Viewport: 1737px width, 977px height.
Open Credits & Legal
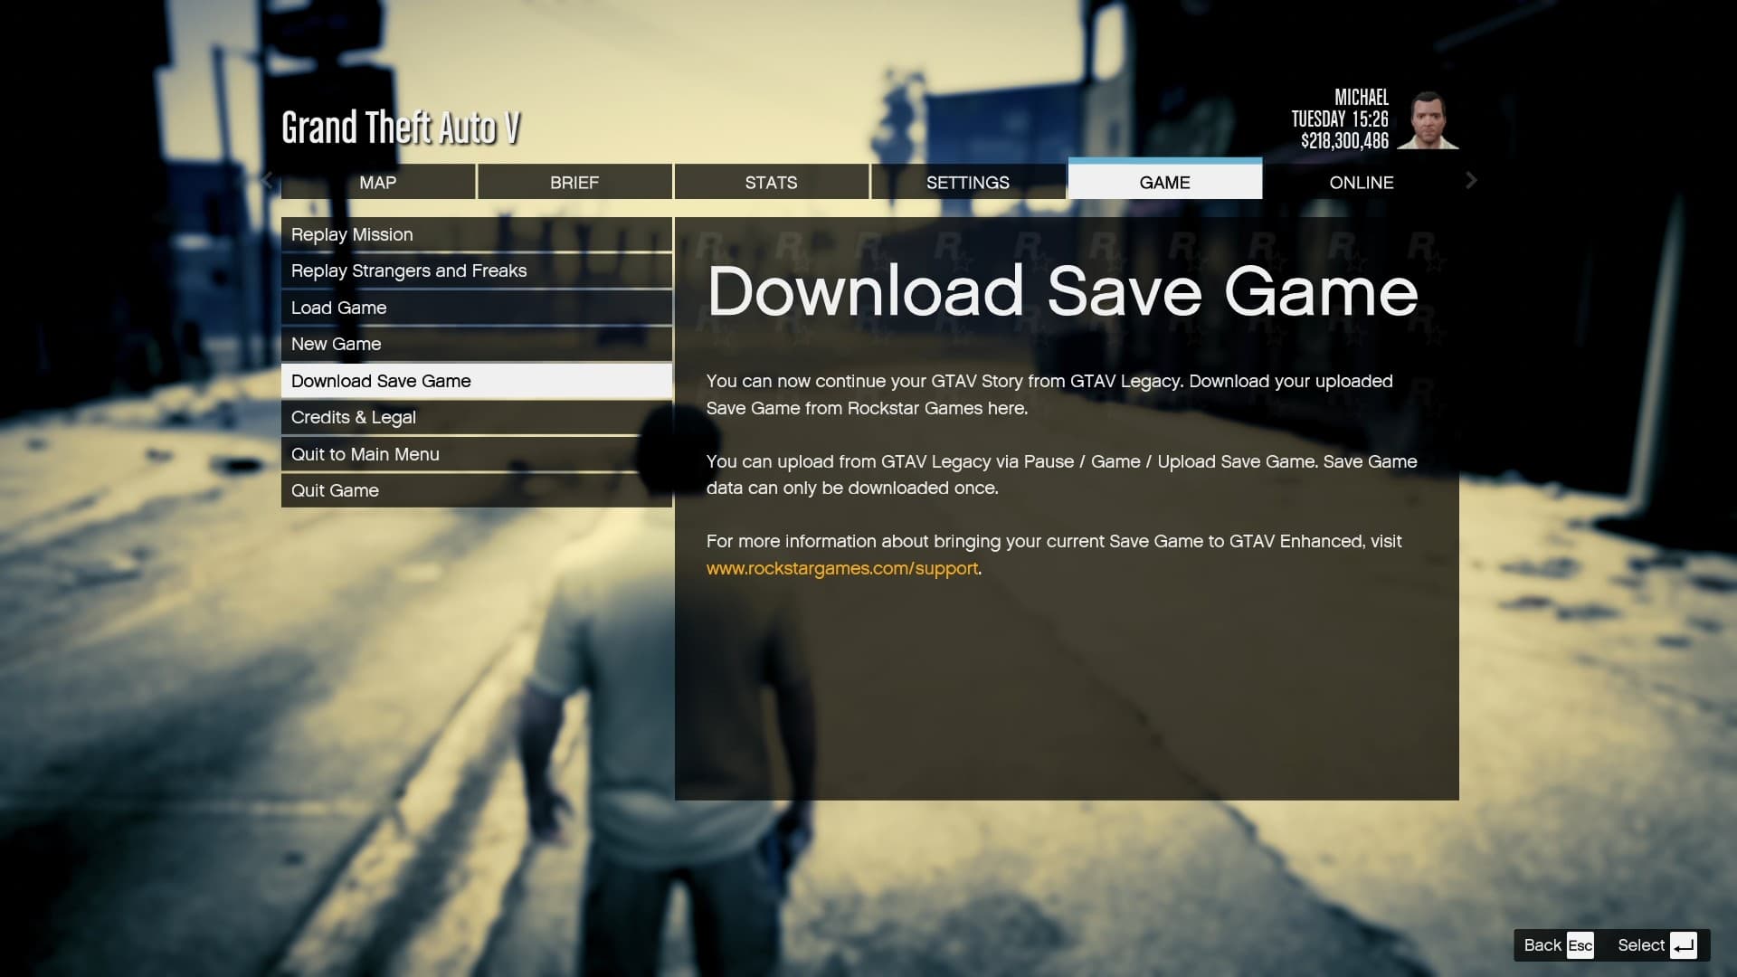click(476, 417)
